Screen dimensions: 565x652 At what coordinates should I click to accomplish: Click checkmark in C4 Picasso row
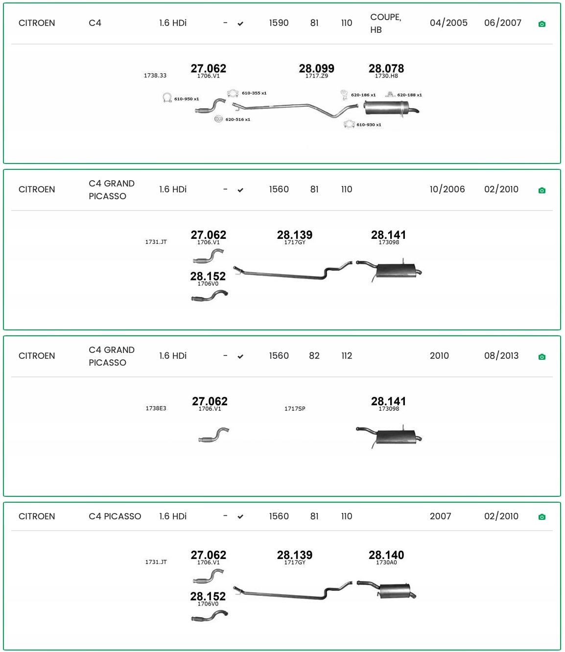(240, 517)
